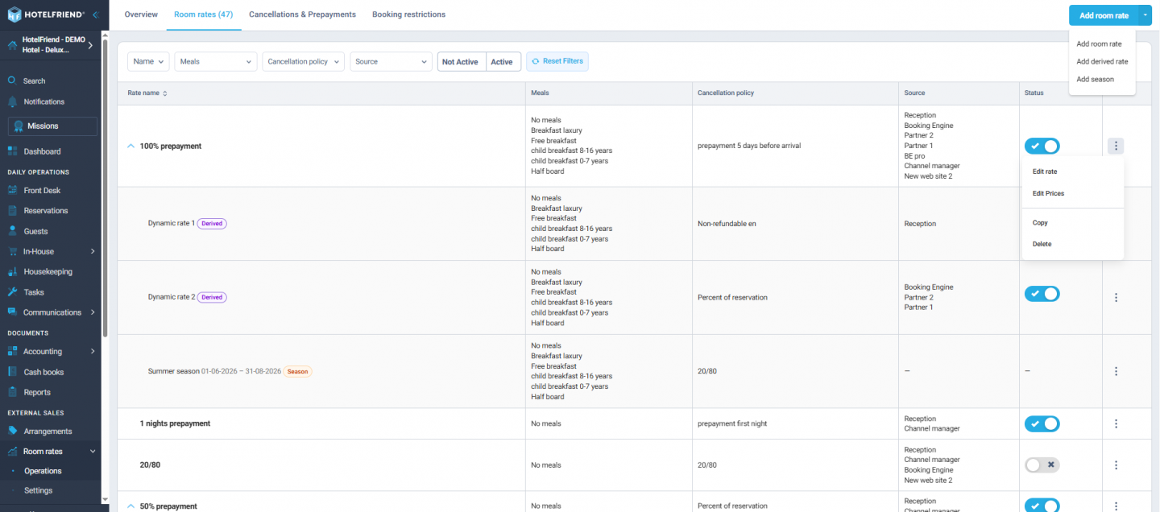This screenshot has width=1160, height=512.
Task: Select Edit Prices in context menu
Action: click(1048, 194)
